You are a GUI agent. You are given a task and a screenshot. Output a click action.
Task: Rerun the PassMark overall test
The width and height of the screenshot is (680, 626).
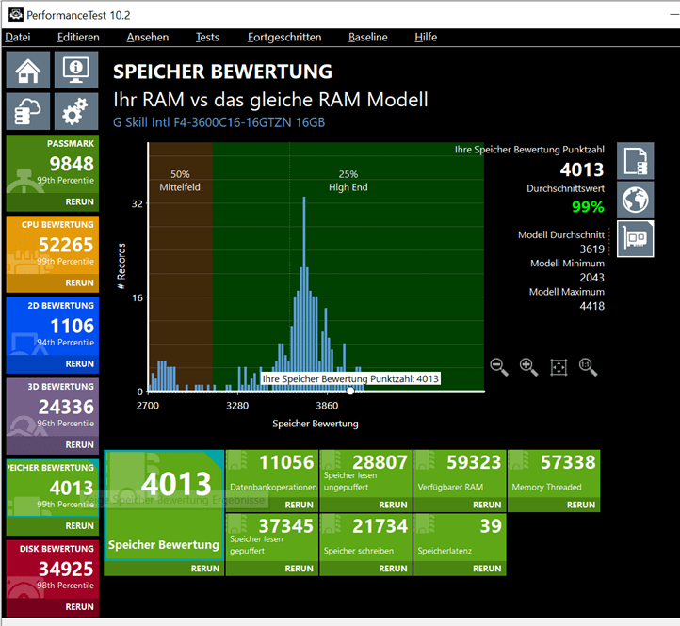[x=79, y=201]
